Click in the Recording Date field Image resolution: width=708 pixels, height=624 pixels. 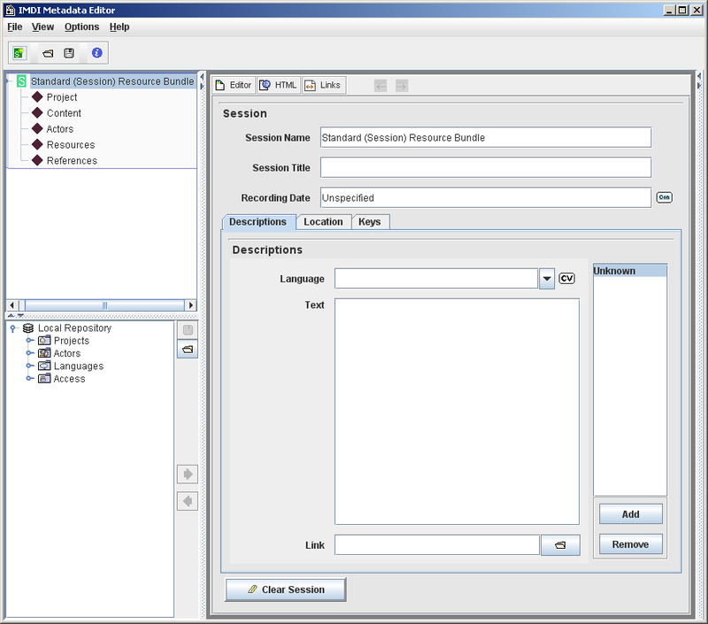click(486, 197)
